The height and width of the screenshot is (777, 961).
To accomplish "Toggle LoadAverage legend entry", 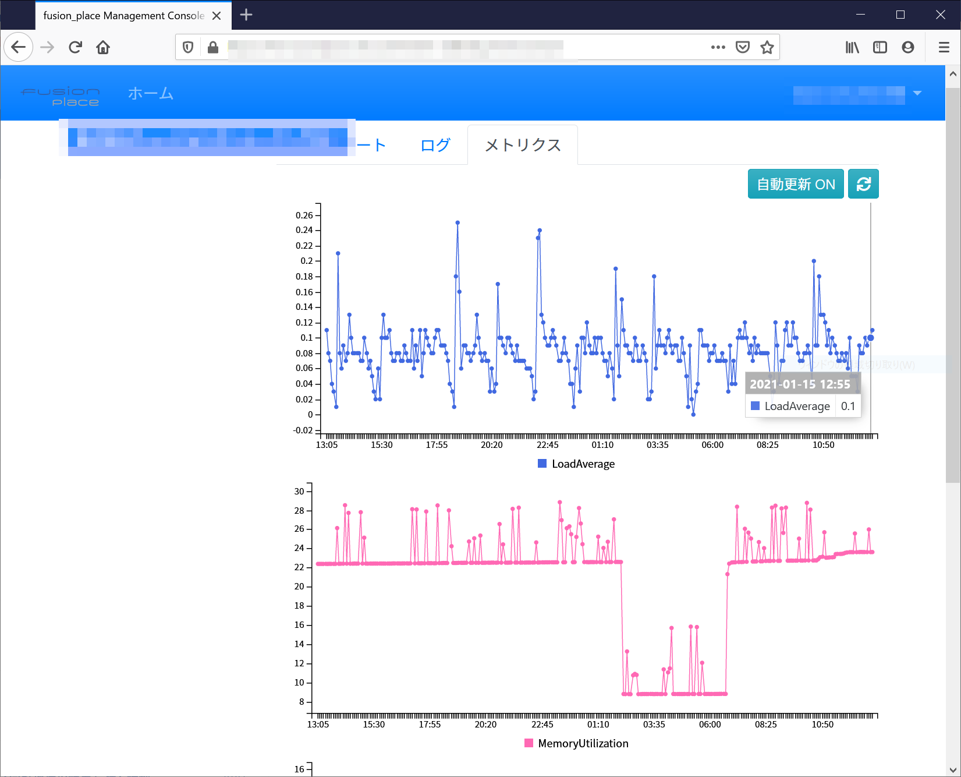I will 576,464.
